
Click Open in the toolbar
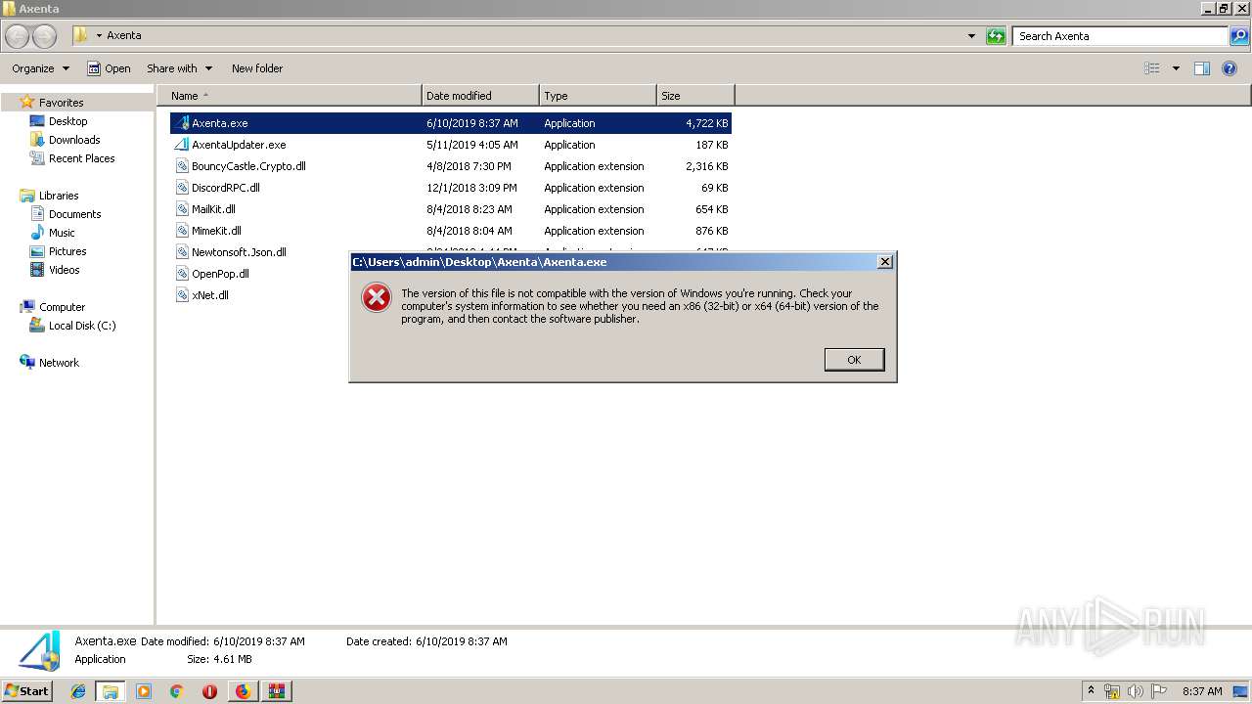(x=109, y=68)
